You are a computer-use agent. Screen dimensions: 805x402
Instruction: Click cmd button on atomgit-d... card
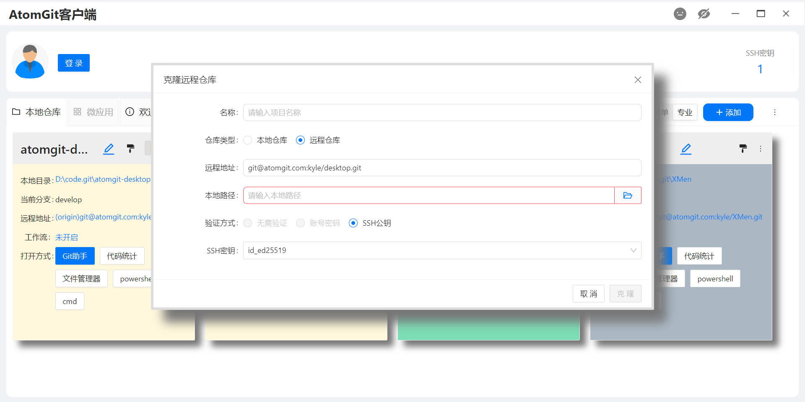(70, 301)
